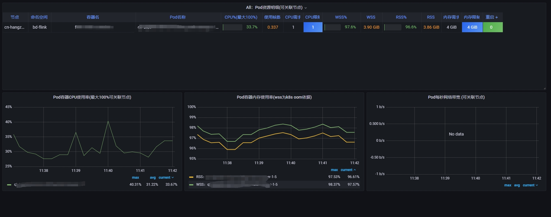Sort table by CPU%(最大100%) column header
551x217 pixels.
click(x=241, y=17)
